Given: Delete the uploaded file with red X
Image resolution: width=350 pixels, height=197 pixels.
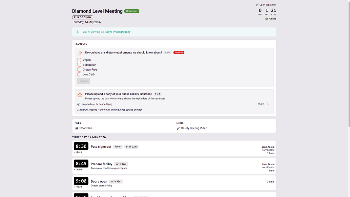Looking at the screenshot, I should pos(268,104).
